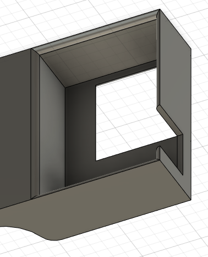The height and width of the screenshot is (257, 208).
Task: Pick the vertical fillet strip on the left edge
Action: pyautogui.click(x=35, y=123)
